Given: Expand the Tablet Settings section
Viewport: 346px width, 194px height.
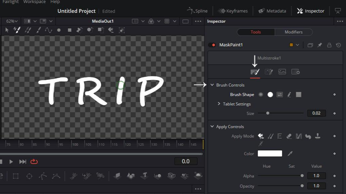Looking at the screenshot, I should click(x=219, y=104).
